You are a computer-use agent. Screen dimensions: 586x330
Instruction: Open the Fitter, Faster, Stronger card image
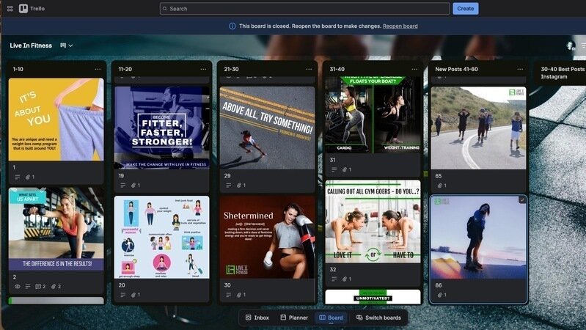162,128
